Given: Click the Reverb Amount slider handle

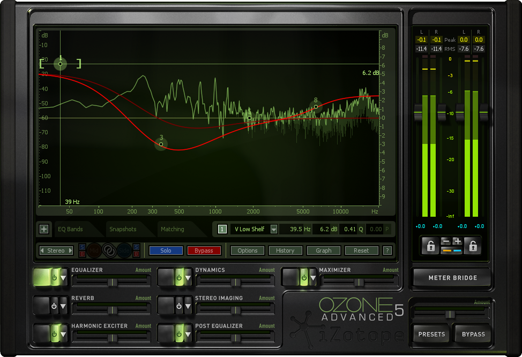Looking at the screenshot, I should pos(112,310).
